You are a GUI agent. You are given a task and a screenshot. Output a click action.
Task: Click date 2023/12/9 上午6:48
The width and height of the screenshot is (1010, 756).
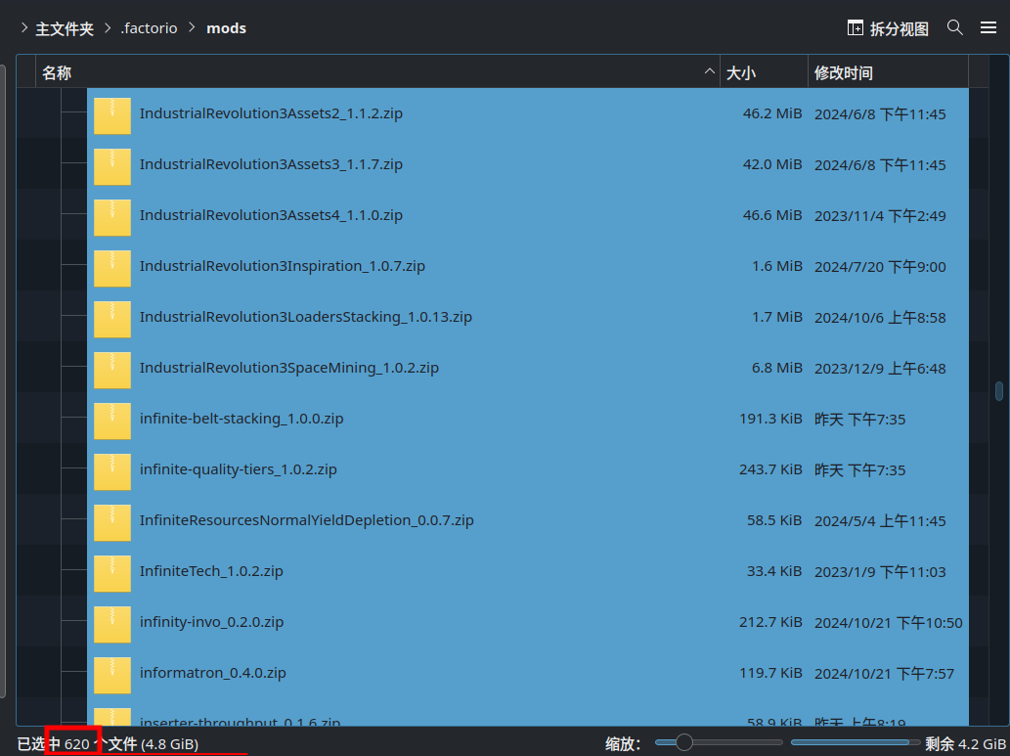tap(880, 370)
